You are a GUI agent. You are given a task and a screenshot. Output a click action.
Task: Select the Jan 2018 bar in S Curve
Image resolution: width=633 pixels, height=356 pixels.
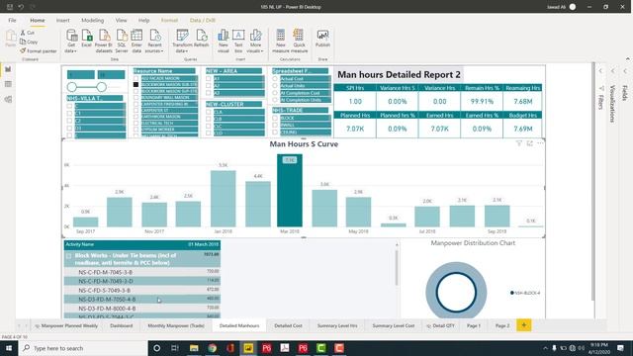[x=223, y=199]
